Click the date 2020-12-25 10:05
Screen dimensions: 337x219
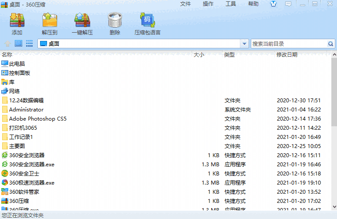point(299,146)
